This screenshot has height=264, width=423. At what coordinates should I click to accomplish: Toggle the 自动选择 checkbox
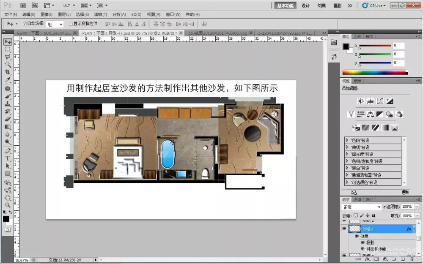(25, 24)
